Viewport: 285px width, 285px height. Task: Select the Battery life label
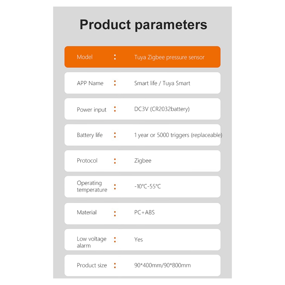(x=89, y=135)
